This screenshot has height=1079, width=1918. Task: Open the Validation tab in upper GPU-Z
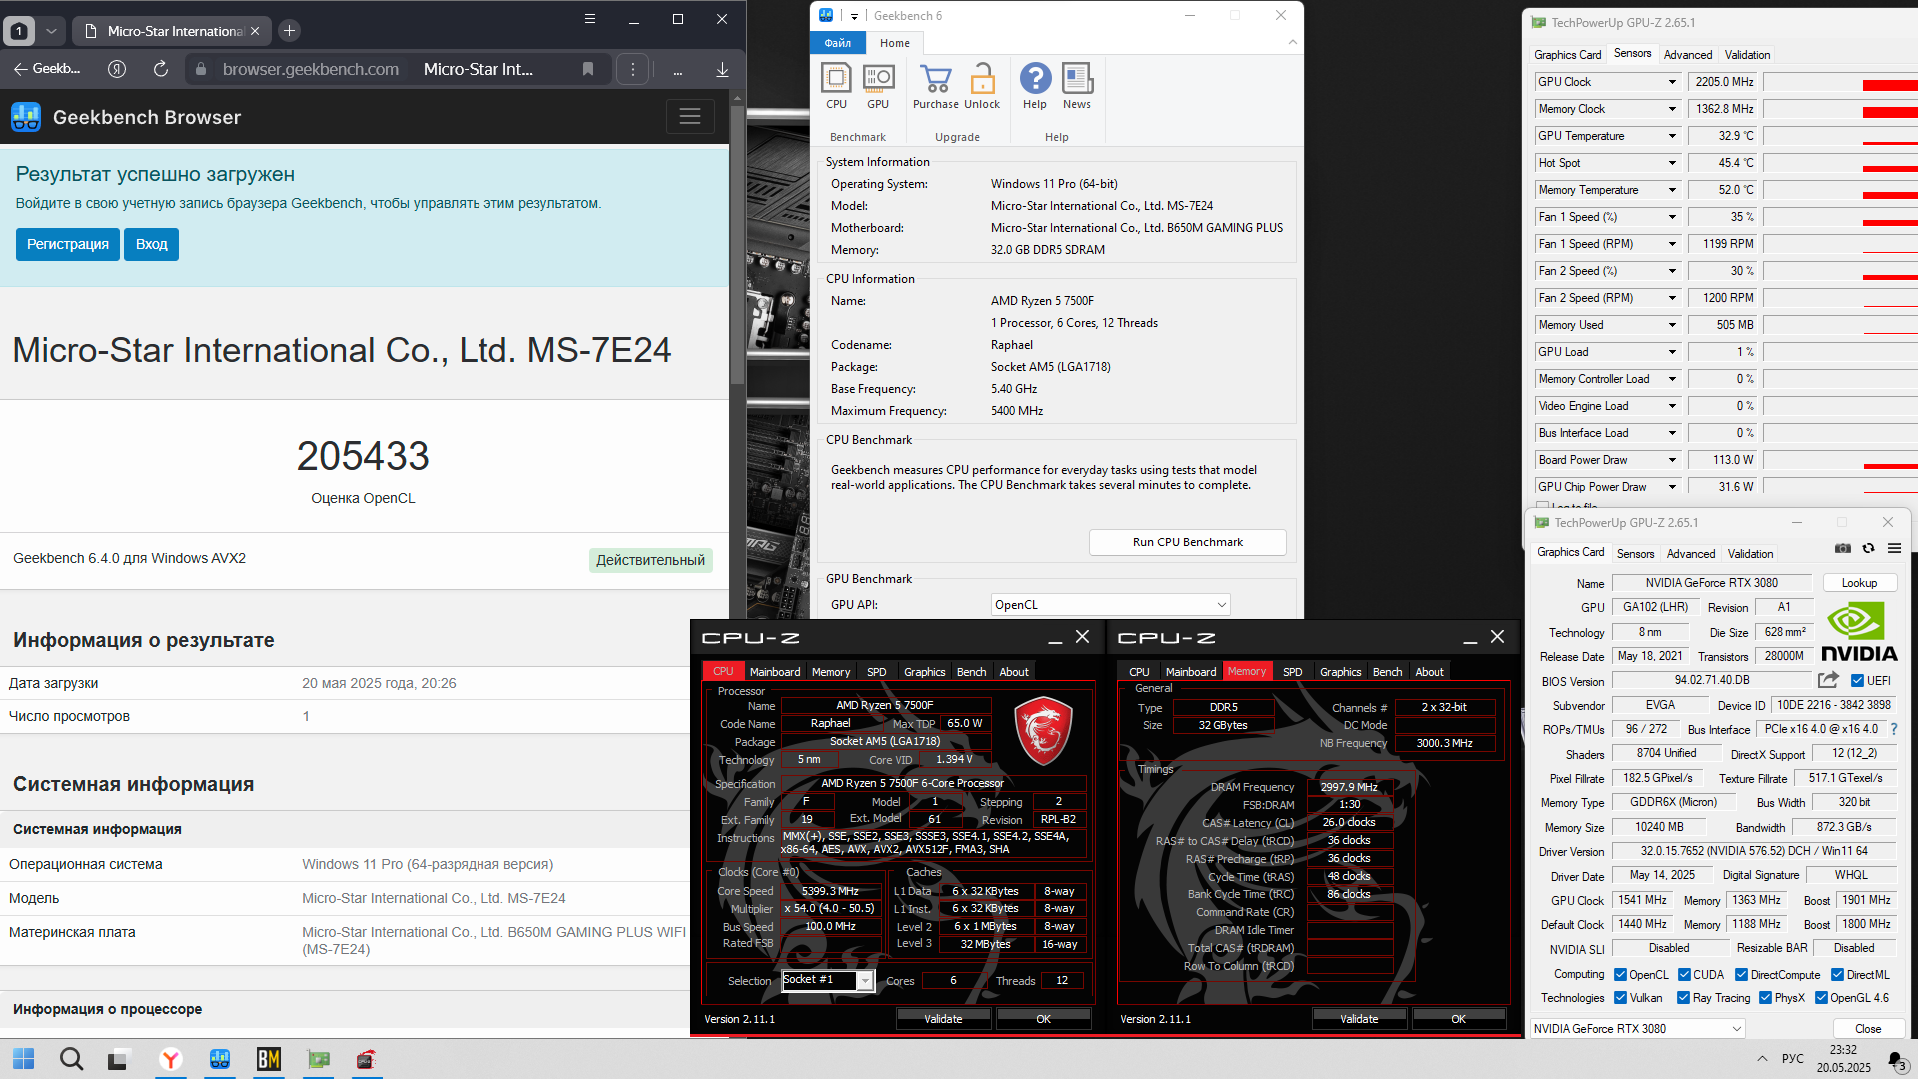click(1747, 55)
